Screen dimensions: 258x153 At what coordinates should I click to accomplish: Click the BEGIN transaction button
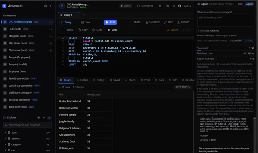pos(137,22)
